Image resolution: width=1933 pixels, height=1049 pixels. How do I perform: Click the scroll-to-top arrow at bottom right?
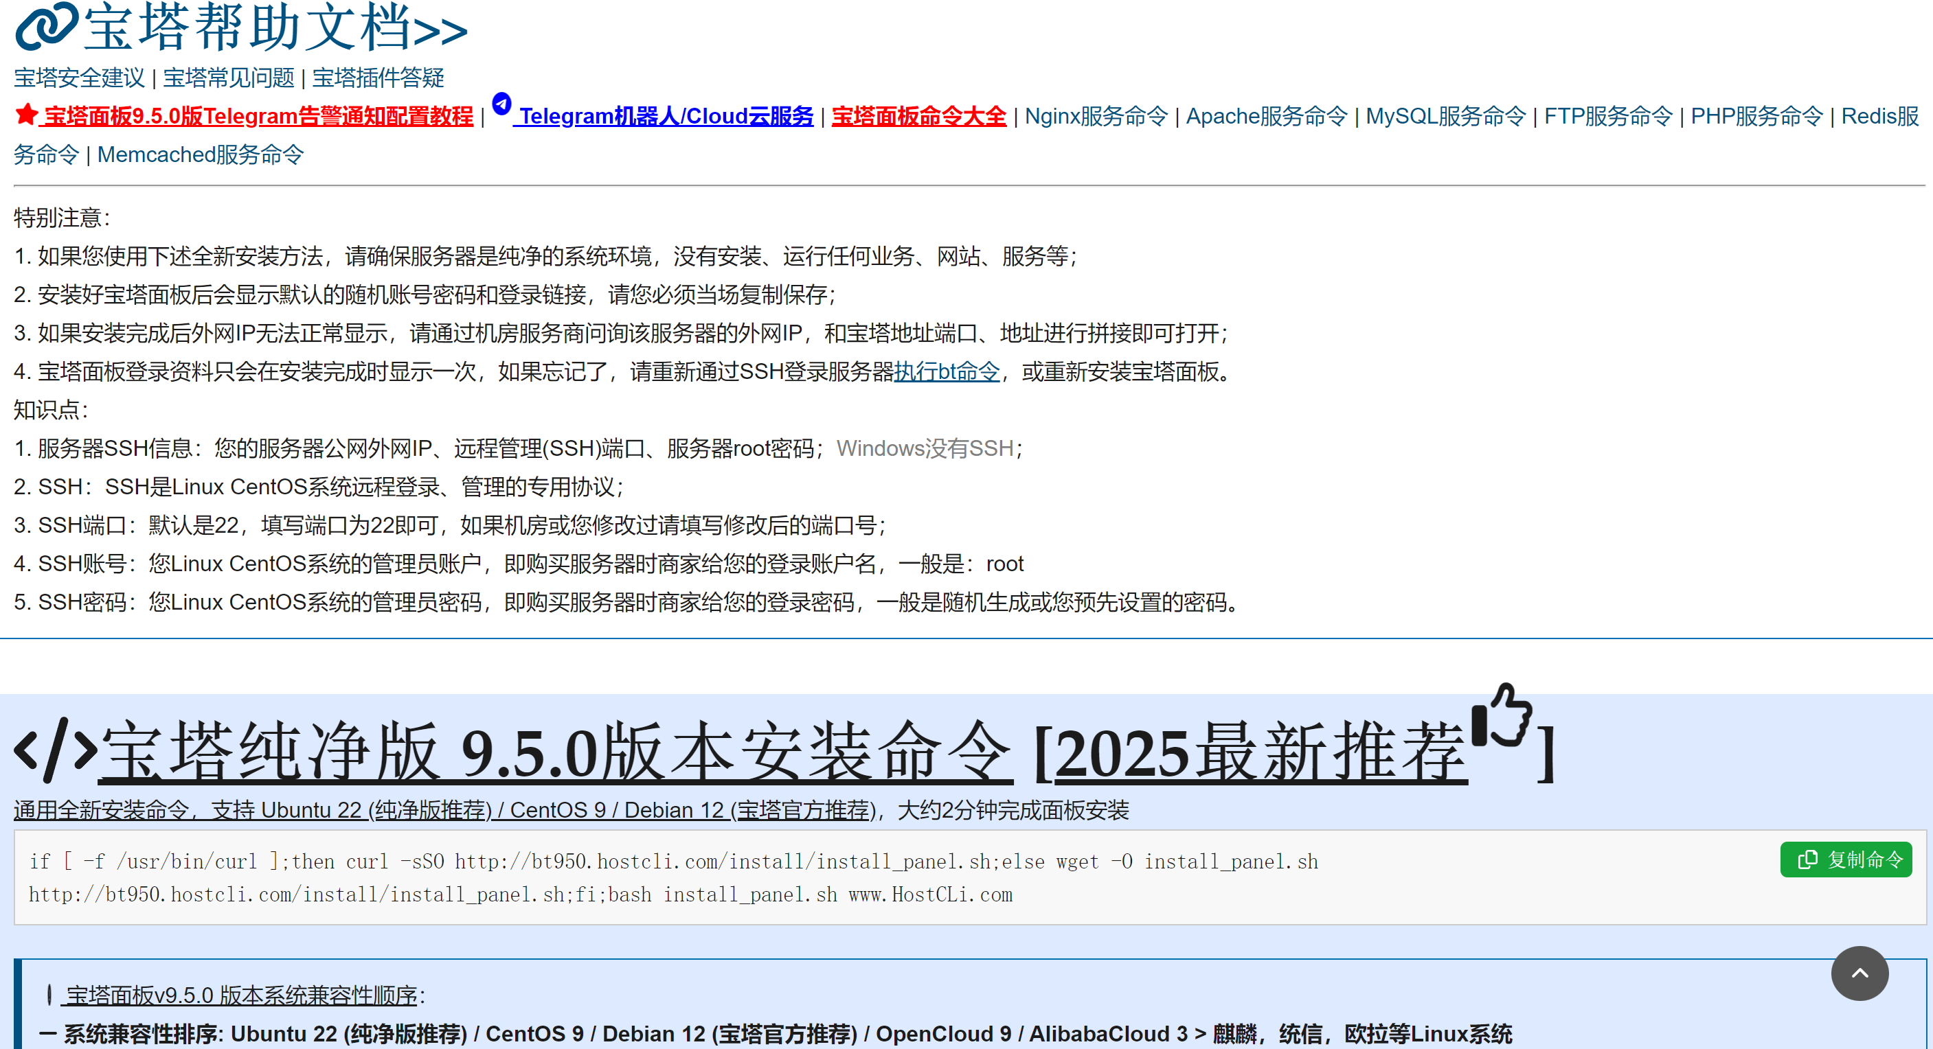click(1859, 973)
